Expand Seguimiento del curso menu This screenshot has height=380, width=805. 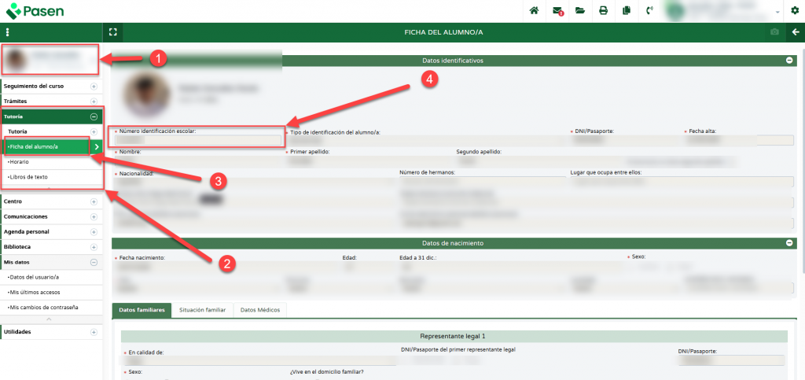pyautogui.click(x=94, y=86)
